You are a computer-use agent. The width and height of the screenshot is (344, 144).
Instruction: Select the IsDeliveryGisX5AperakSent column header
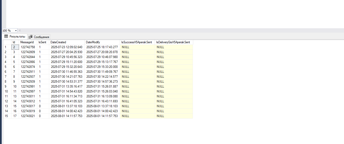click(x=174, y=42)
